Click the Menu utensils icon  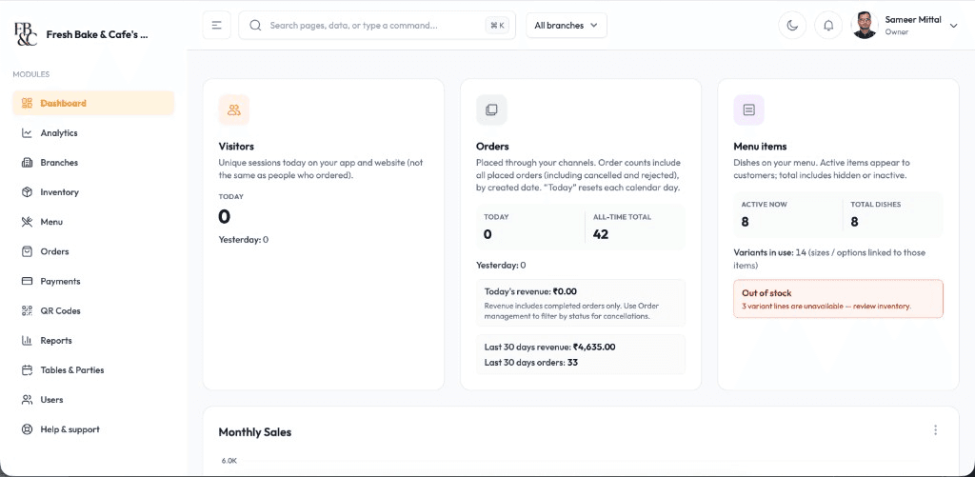tap(27, 222)
